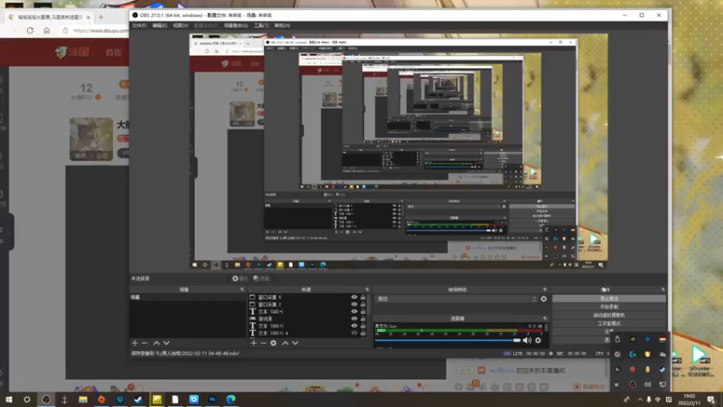The width and height of the screenshot is (723, 407).
Task: Pop out the 控件 dock panel icon
Action: click(x=663, y=289)
